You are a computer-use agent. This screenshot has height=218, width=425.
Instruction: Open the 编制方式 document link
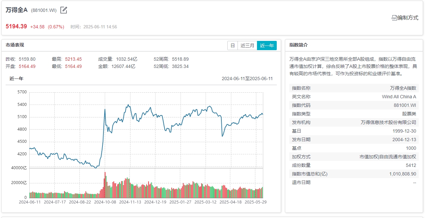point(408,18)
